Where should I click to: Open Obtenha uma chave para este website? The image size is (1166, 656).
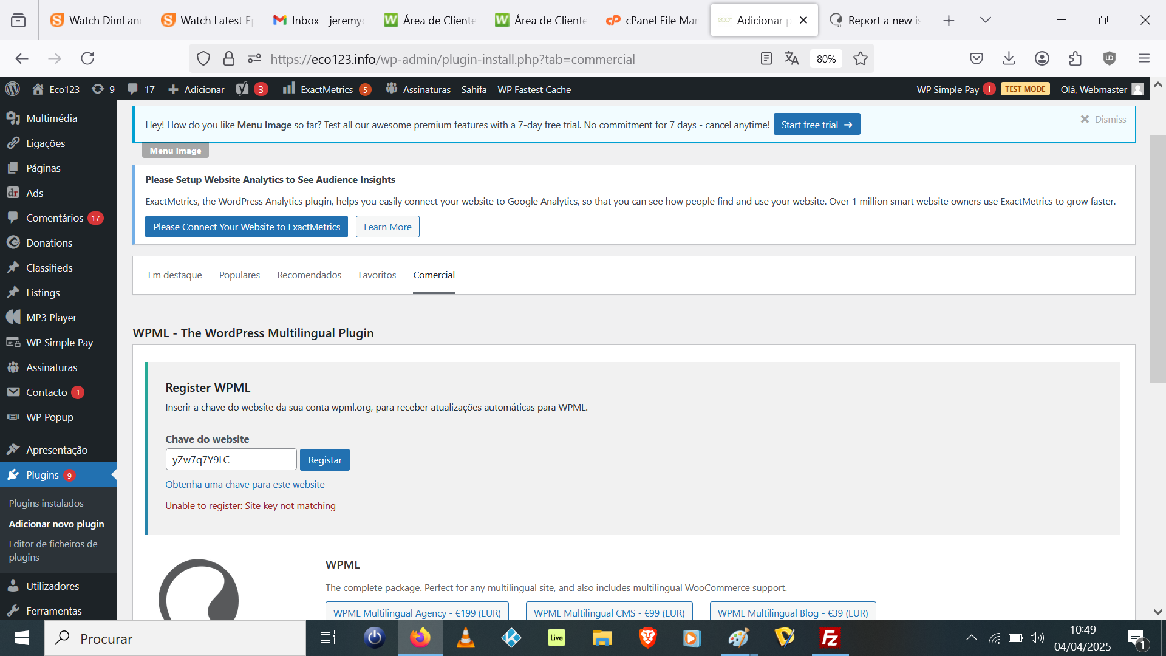[245, 484]
